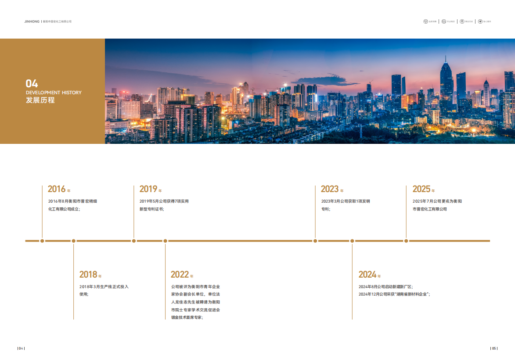This screenshot has height=364, width=515.
Task: Select the 2025 dot on the timeline
Action: coord(406,241)
